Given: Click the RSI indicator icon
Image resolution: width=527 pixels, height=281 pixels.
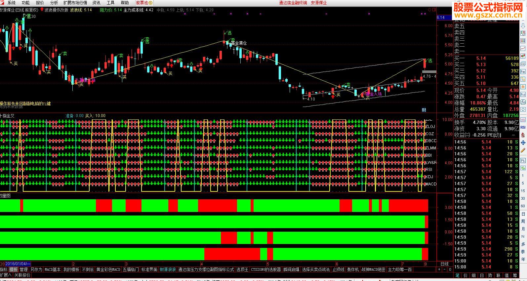Looking at the screenshot, I should point(523,127).
